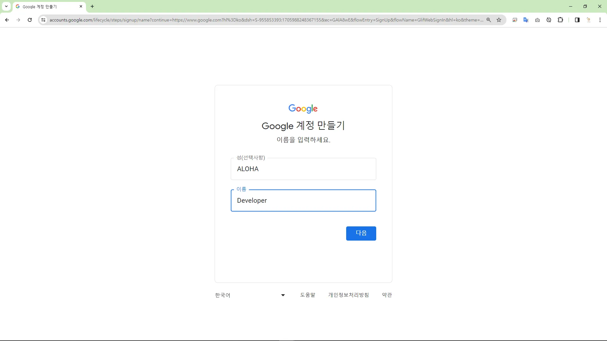Click the 이름 field containing Developer

(303, 200)
